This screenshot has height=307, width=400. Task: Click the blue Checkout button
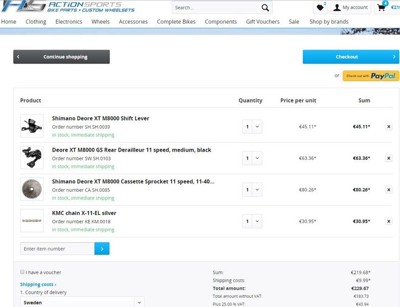(x=351, y=57)
